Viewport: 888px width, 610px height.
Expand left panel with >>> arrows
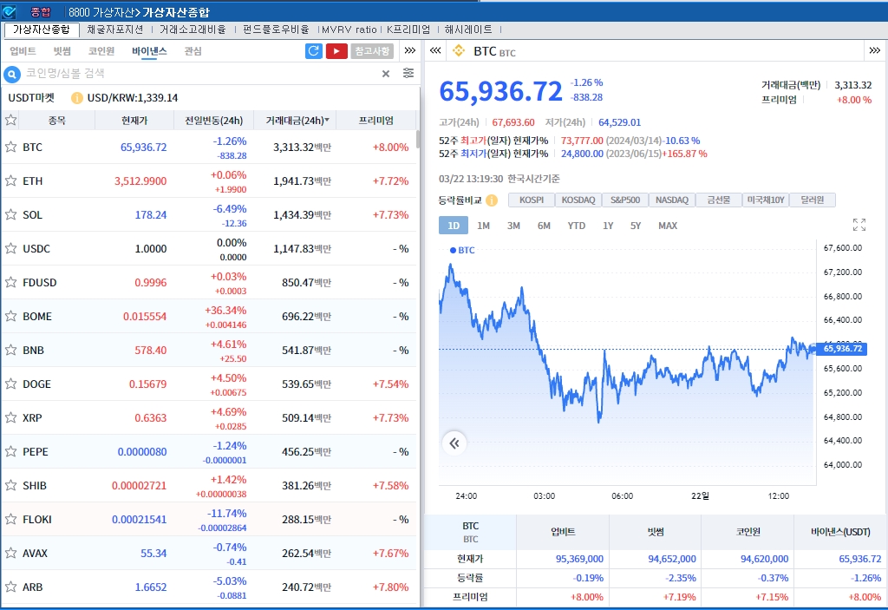(410, 51)
